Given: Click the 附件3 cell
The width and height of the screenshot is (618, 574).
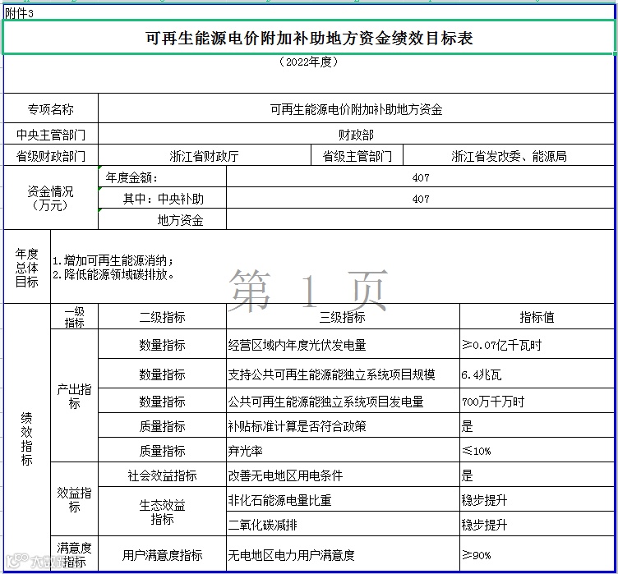Looking at the screenshot, I should tap(19, 13).
